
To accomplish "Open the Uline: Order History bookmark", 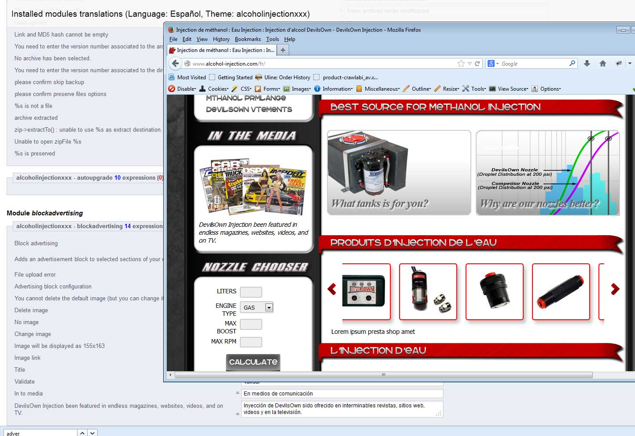I will (283, 77).
